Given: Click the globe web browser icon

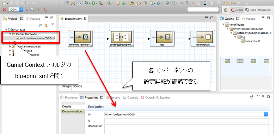Looking at the screenshot, I should point(167,3).
